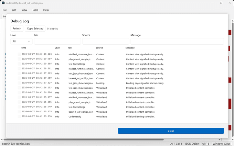The width and height of the screenshot is (234, 146).
Task: Click the 'JSON Object' status bar entry
Action: click(192, 144)
